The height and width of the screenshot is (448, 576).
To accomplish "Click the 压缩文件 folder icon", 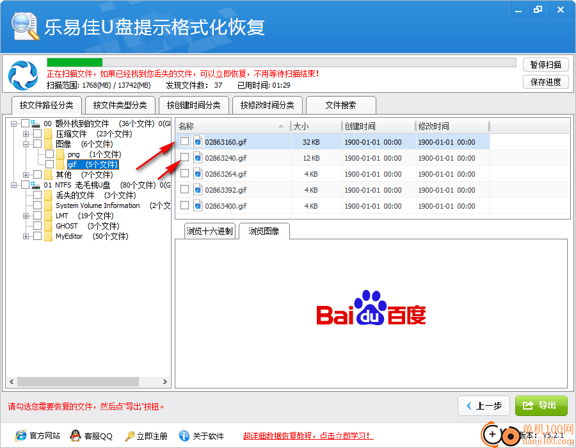I will pos(48,134).
